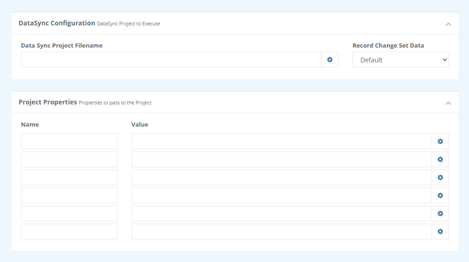This screenshot has height=262, width=469.
Task: Open the Record Change Set Data dropdown
Action: coord(400,60)
